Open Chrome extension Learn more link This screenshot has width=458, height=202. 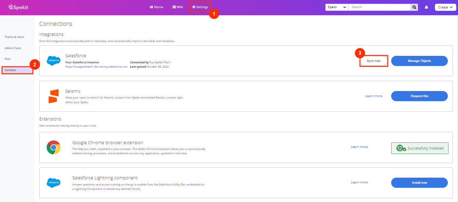(359, 147)
